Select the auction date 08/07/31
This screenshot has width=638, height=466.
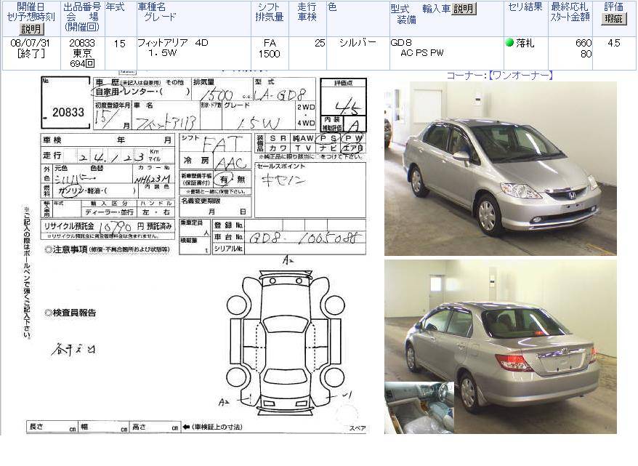click(31, 43)
